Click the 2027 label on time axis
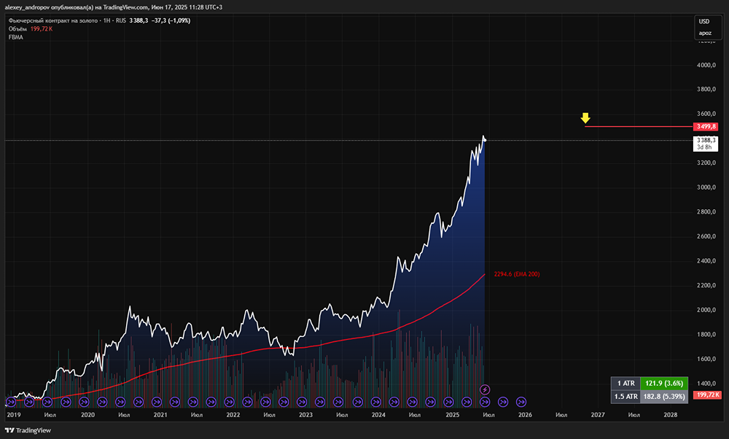Viewport: 729px width, 439px height. click(598, 415)
